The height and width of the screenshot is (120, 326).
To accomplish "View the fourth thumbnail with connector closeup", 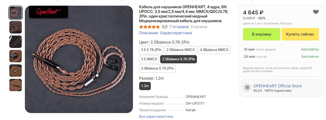I will tap(16, 56).
